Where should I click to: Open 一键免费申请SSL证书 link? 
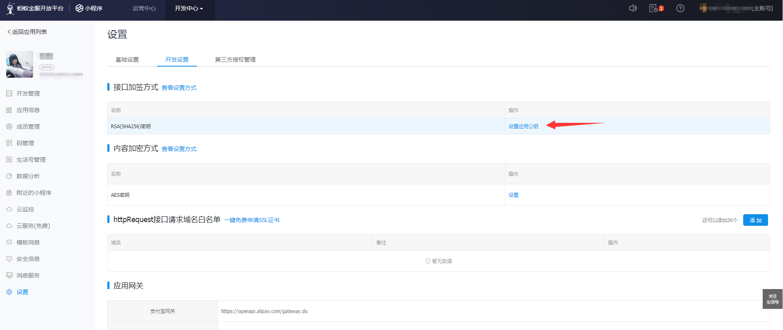(x=252, y=220)
